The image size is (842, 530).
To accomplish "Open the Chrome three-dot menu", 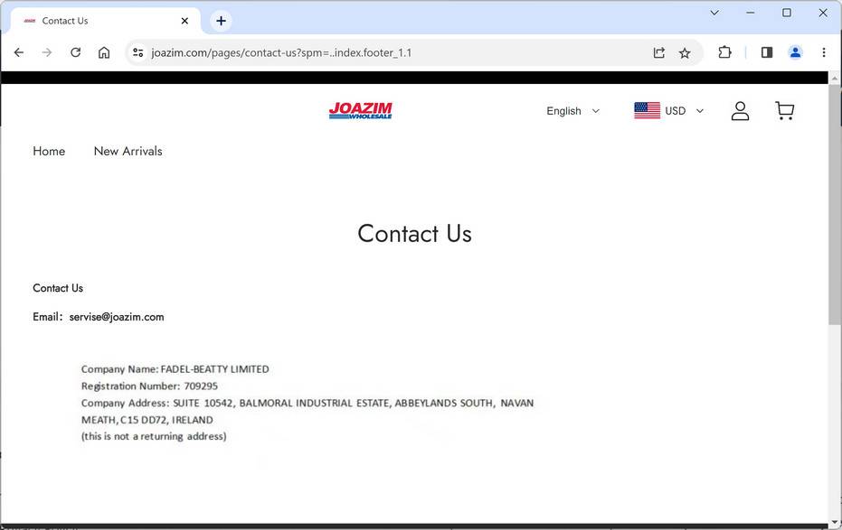I will [824, 52].
